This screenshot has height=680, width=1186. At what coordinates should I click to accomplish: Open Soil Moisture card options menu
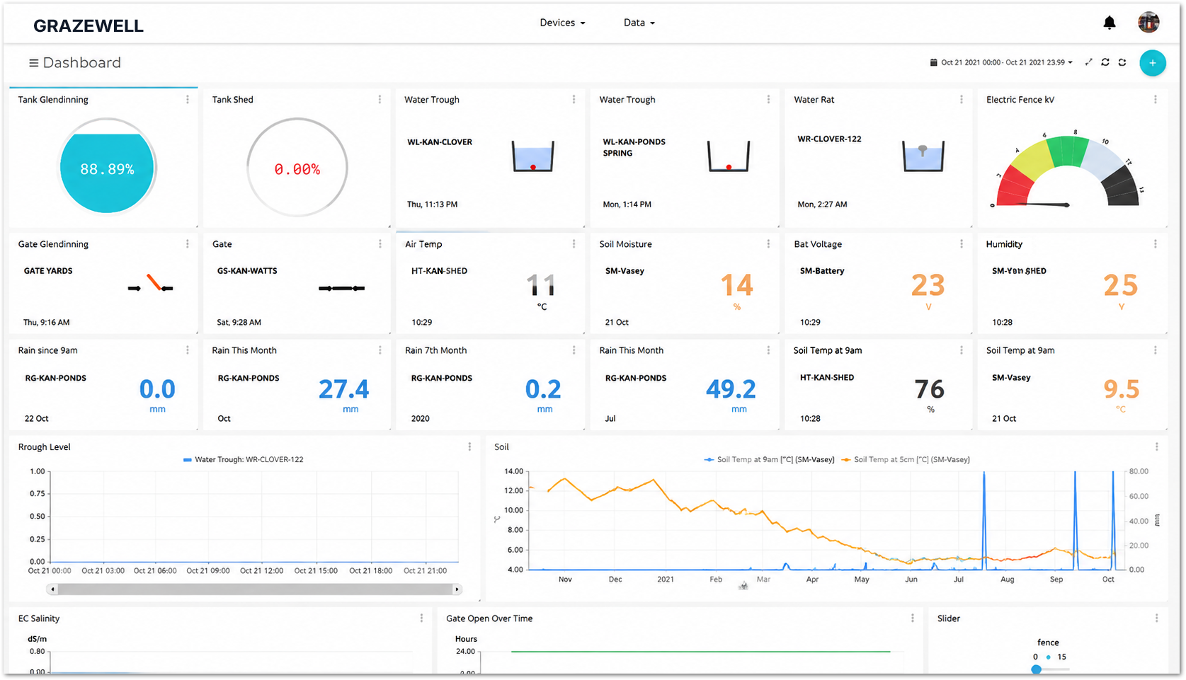[768, 244]
